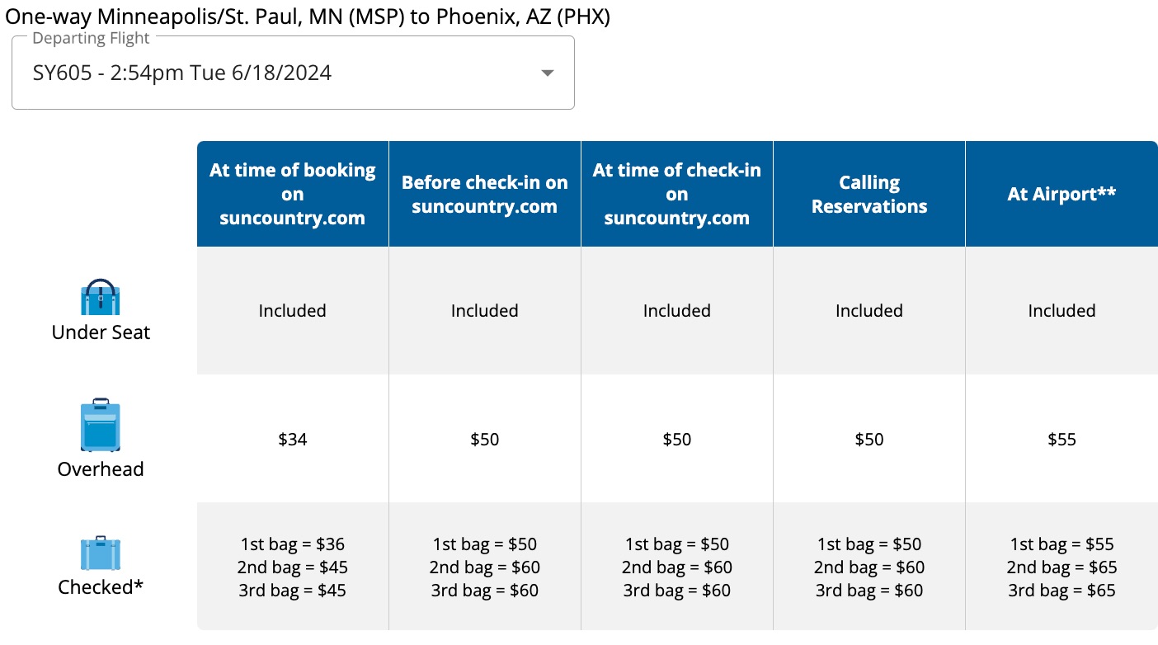
Task: Click the rolling suitcase graphic above Overhead
Action: pos(100,423)
